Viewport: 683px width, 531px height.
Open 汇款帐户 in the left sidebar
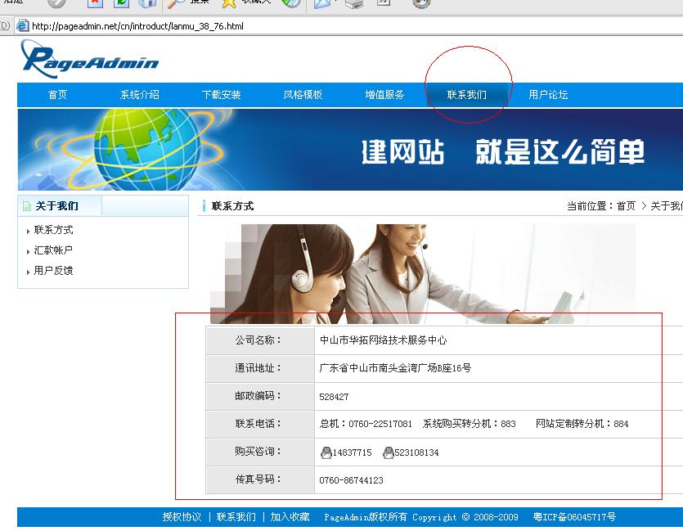pos(53,250)
